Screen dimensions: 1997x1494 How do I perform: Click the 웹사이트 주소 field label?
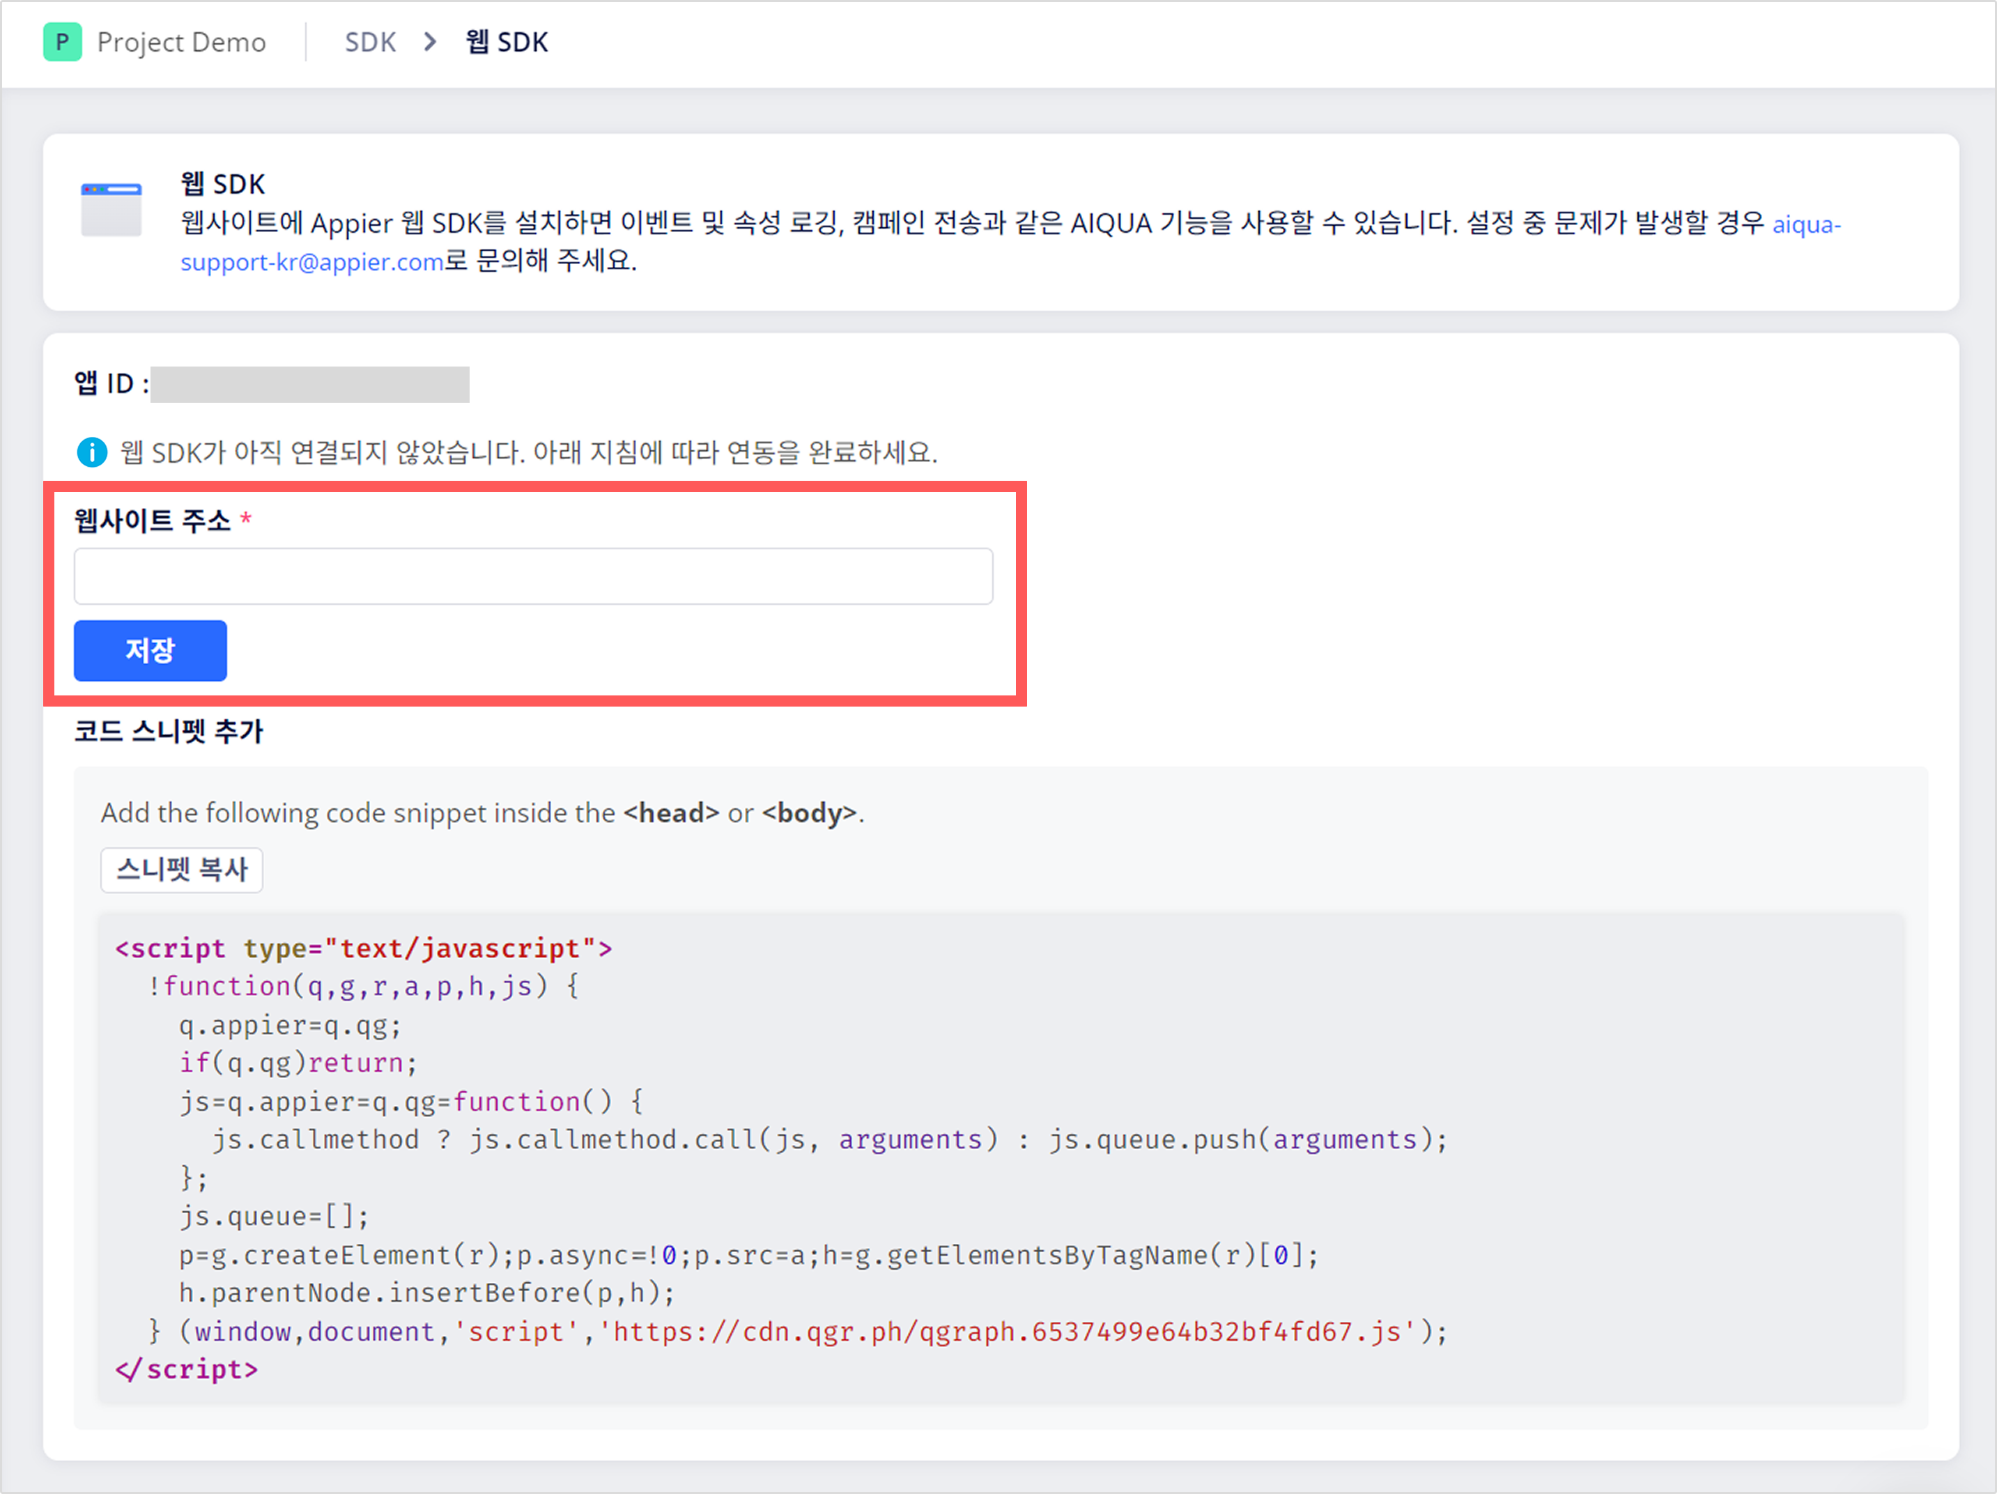153,521
